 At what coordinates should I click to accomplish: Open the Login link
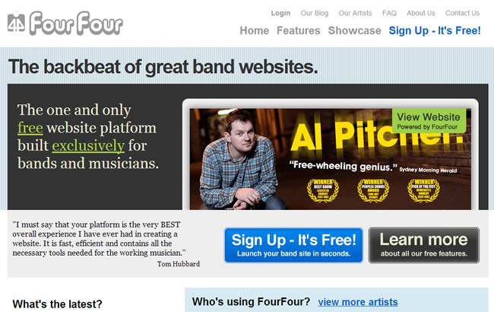click(x=280, y=13)
